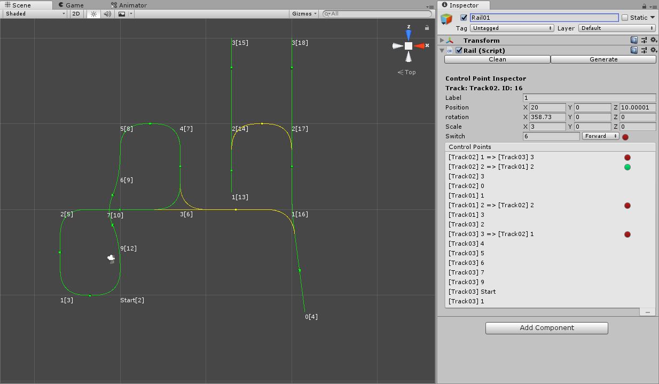
Task: Click the Scale X field
Action: coord(547,127)
